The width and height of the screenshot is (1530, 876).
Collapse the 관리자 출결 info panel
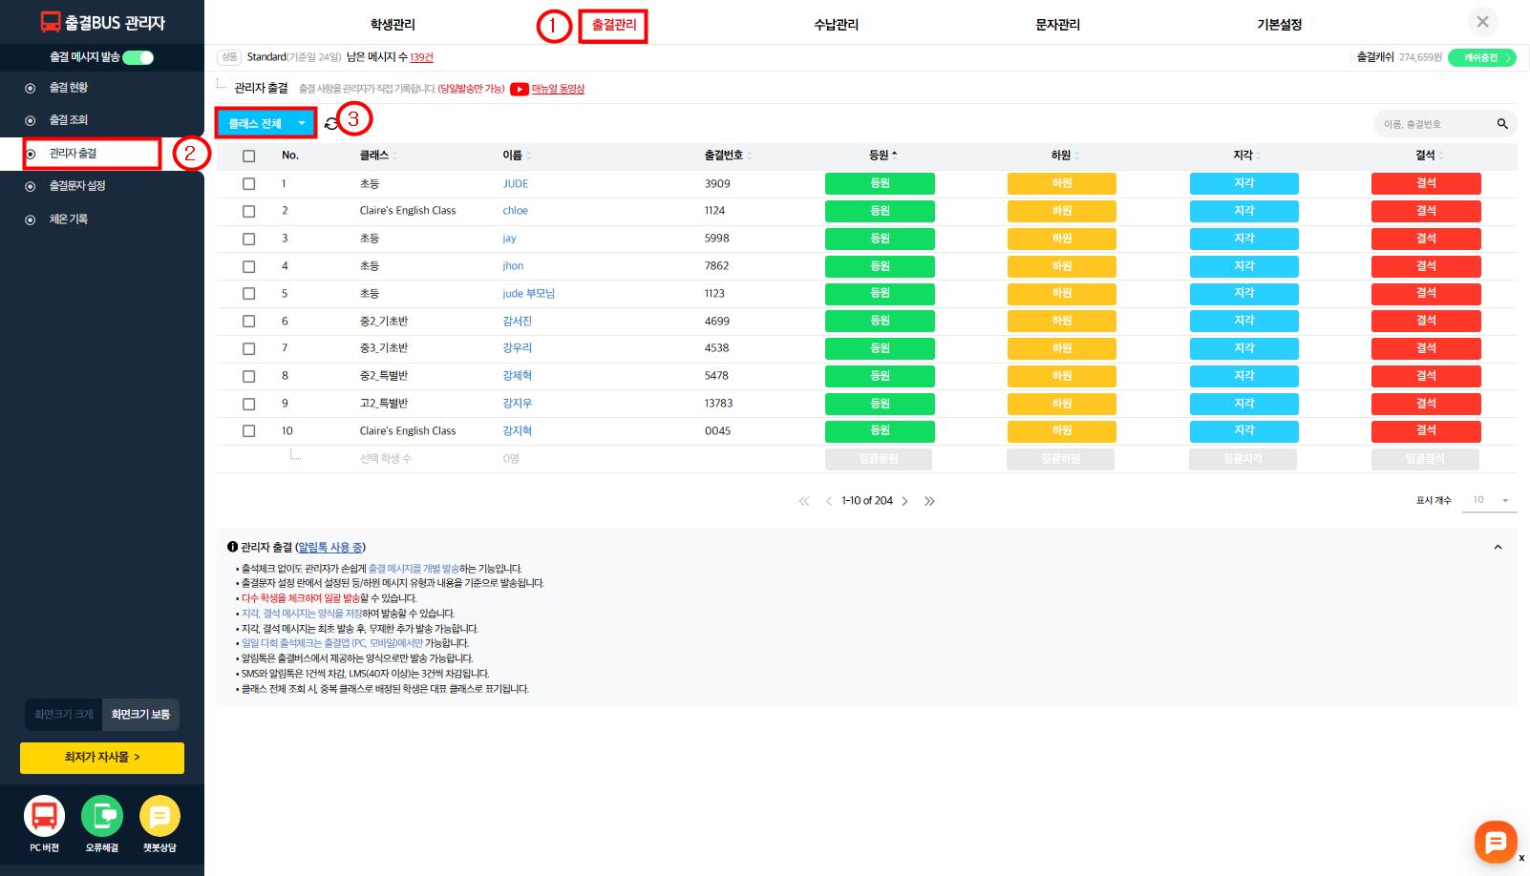1498,547
